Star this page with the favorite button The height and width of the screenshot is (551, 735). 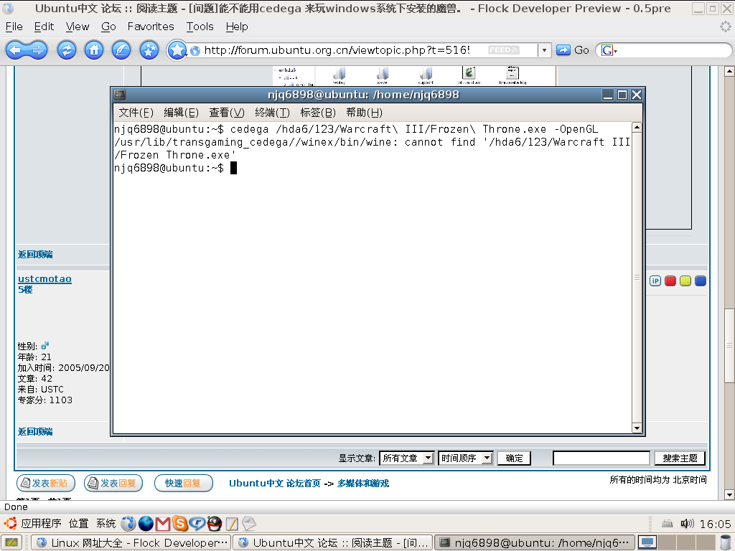[x=177, y=50]
